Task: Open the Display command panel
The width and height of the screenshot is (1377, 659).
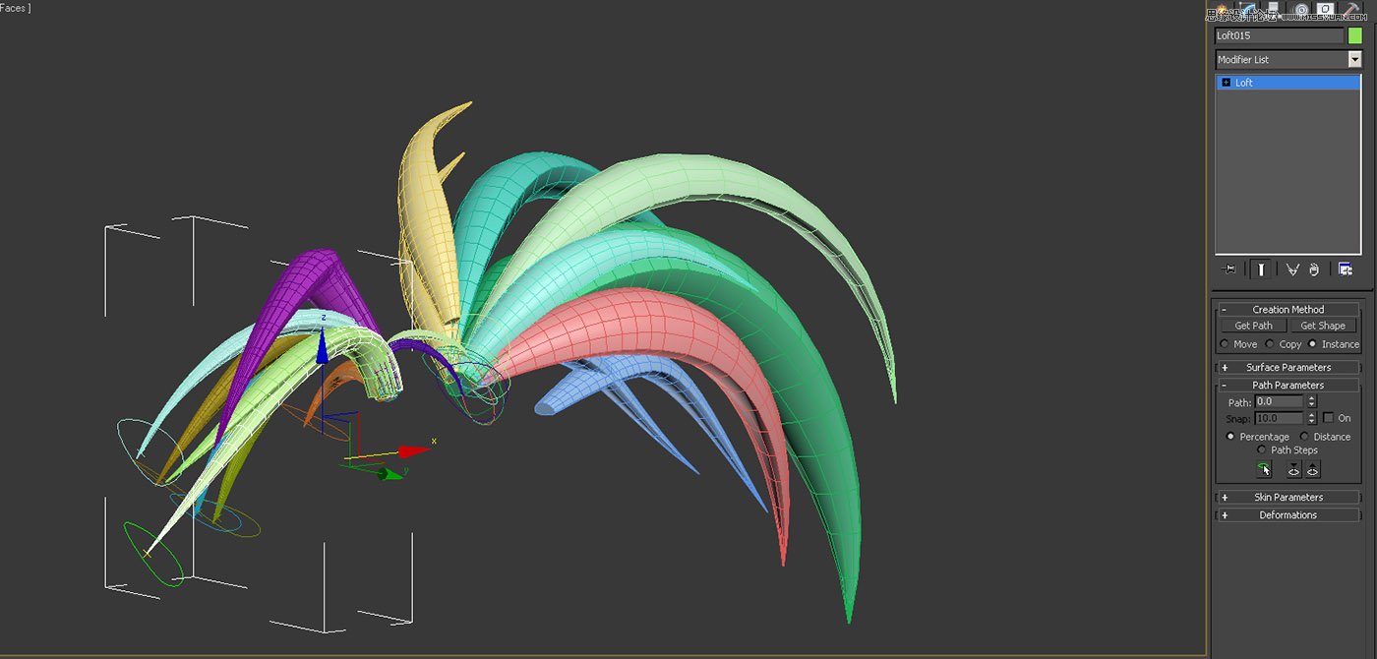Action: tap(1326, 8)
